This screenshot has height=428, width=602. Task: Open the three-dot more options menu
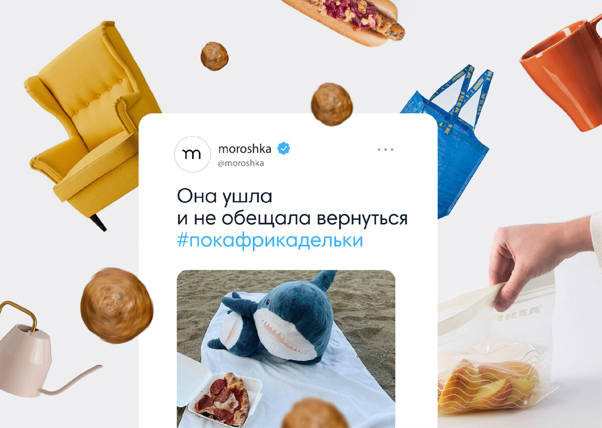pos(385,149)
